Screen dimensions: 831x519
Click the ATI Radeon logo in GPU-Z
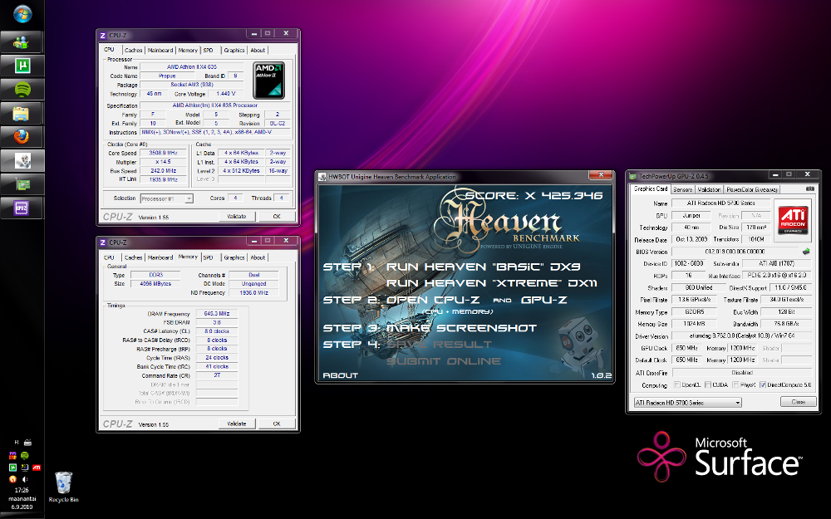point(793,220)
